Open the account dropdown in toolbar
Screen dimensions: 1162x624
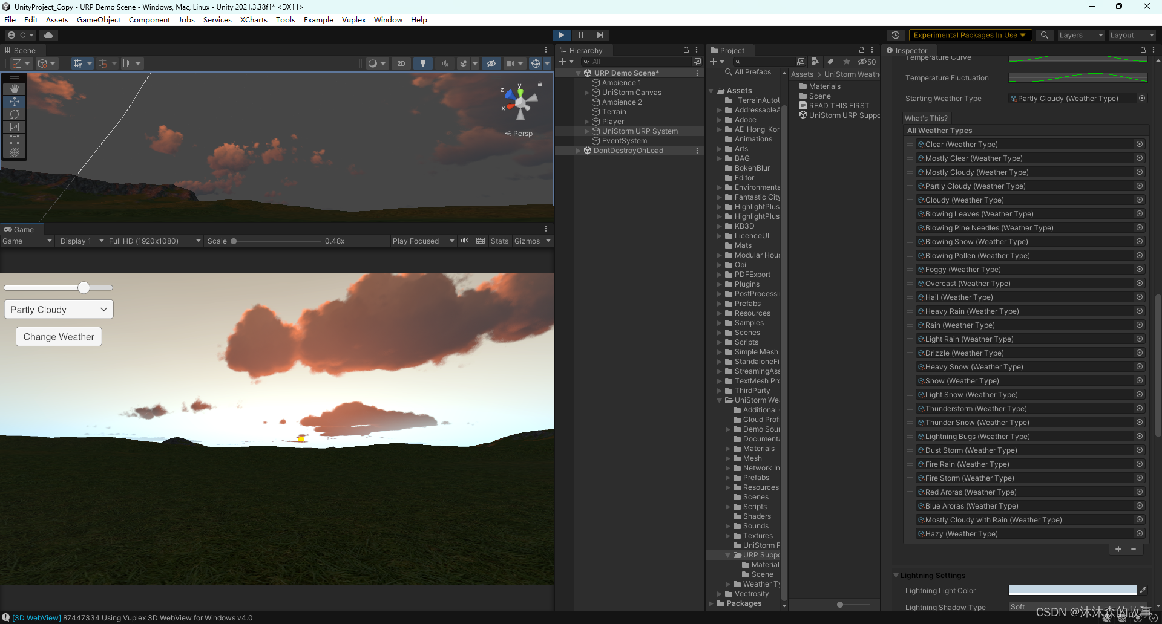click(x=21, y=35)
